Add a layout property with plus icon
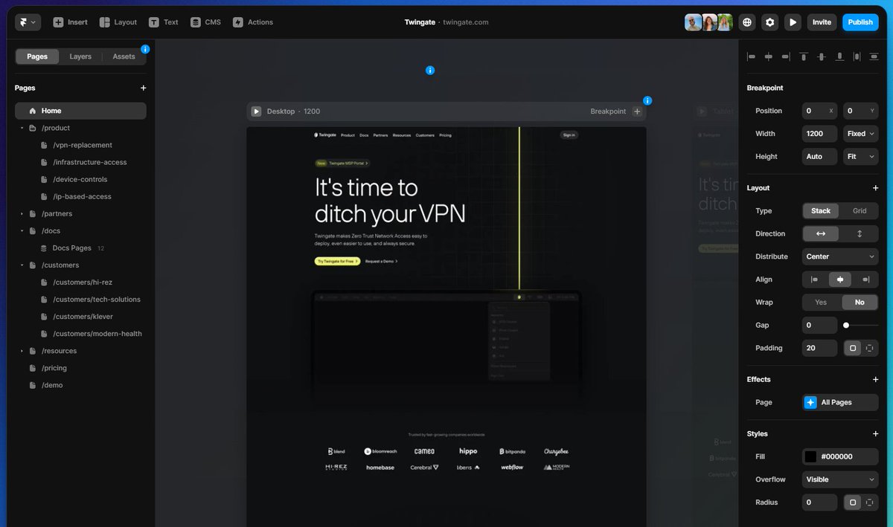The width and height of the screenshot is (893, 527). (875, 188)
